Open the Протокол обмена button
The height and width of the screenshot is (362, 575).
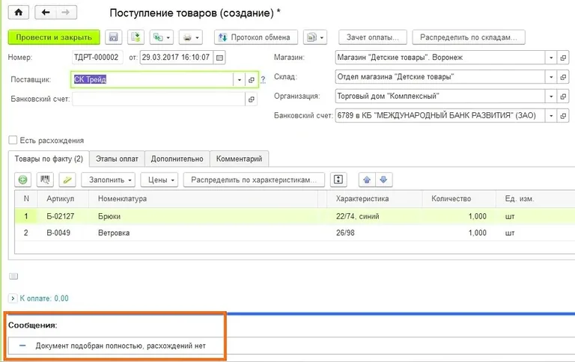pyautogui.click(x=256, y=37)
